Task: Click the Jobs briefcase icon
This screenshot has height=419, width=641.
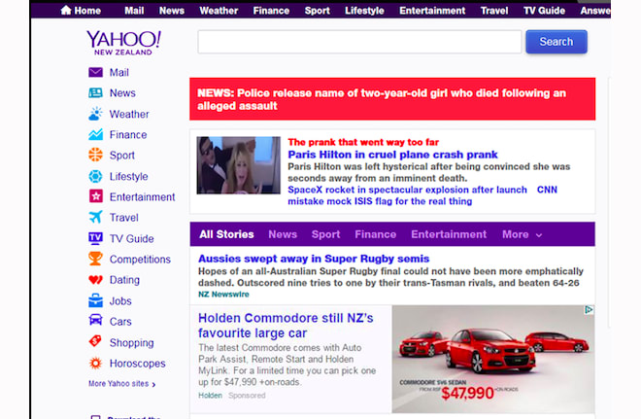Action: click(x=95, y=300)
